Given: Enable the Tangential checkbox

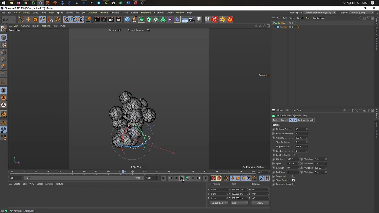Looking at the screenshot, I should point(294,176).
